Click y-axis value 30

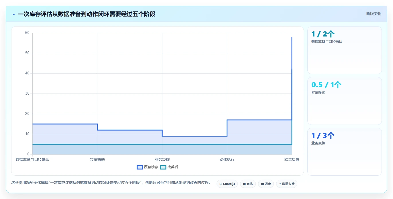[27, 94]
